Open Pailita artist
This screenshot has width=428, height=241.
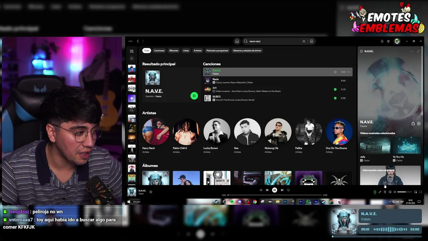309,136
